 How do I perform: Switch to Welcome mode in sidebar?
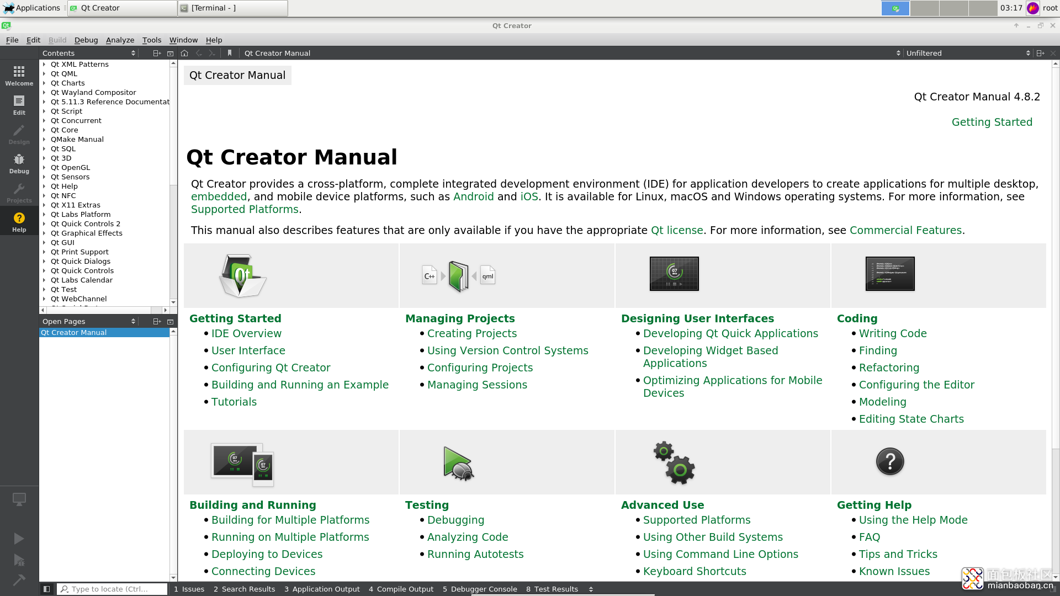click(x=19, y=76)
